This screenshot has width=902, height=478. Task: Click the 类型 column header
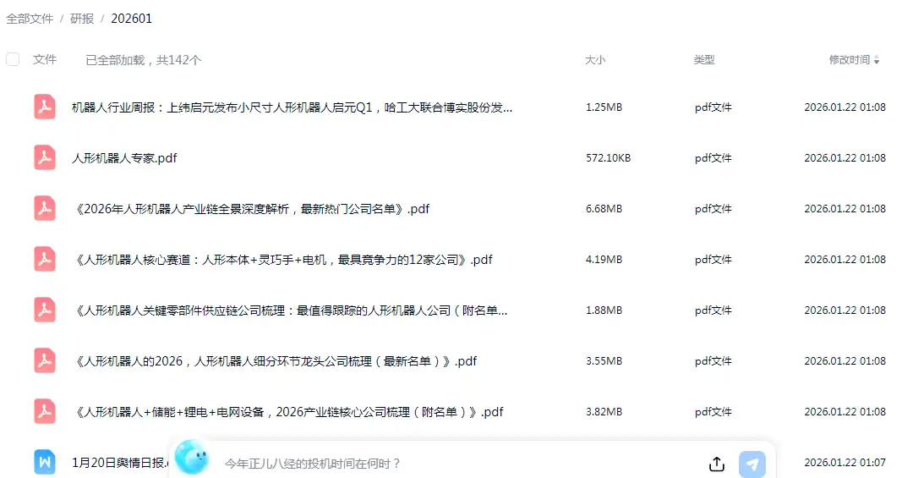click(704, 60)
